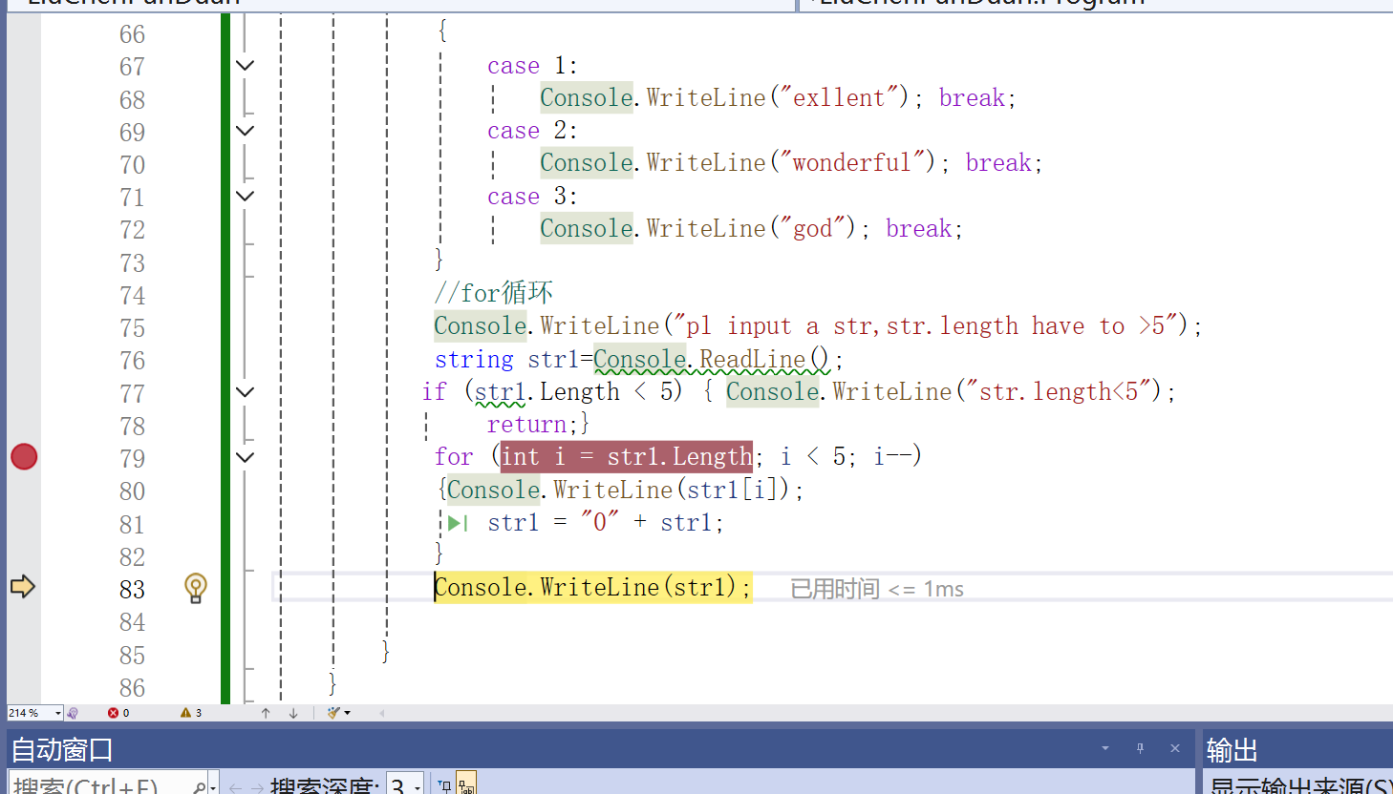Click the 'break' keyword on line 68
The width and height of the screenshot is (1393, 794).
pos(972,97)
